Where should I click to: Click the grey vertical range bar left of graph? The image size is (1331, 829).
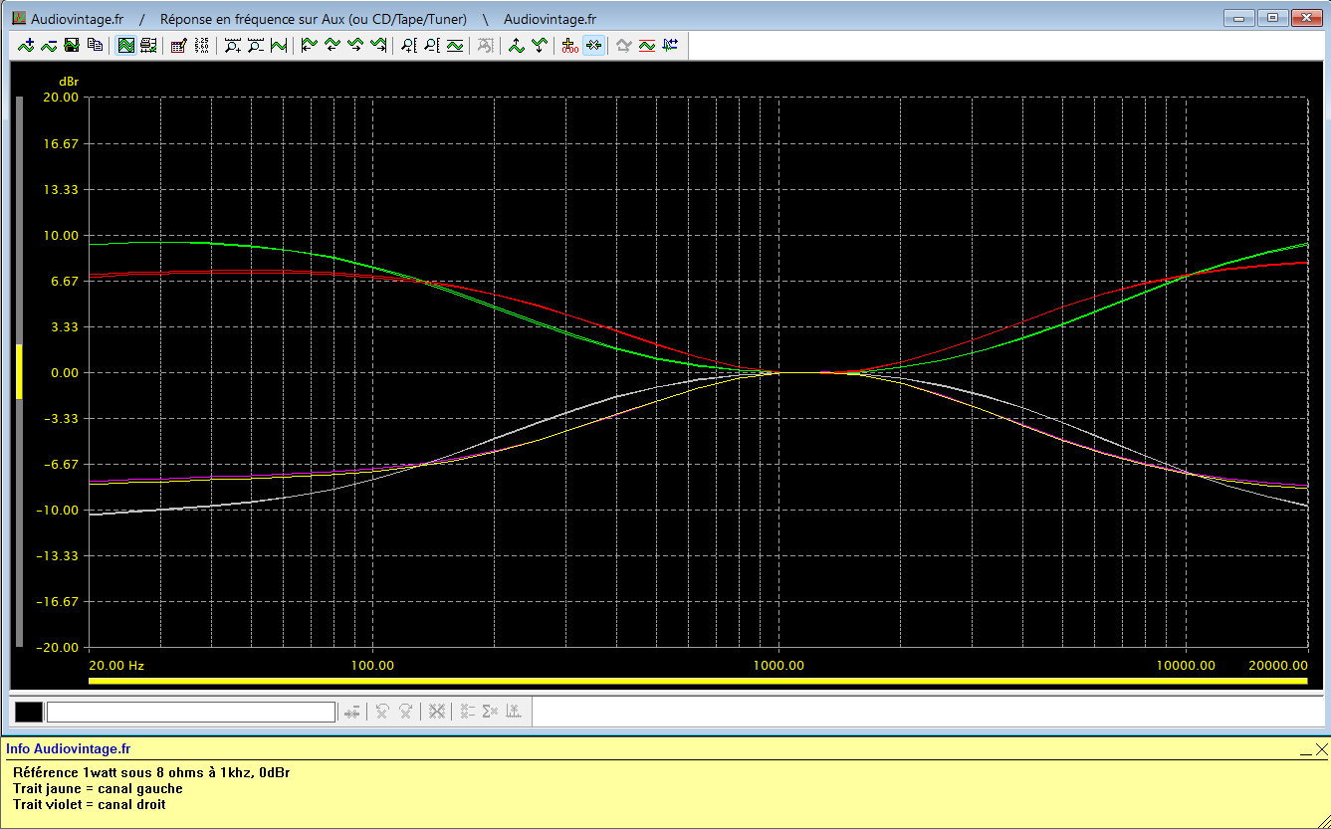coord(18,371)
